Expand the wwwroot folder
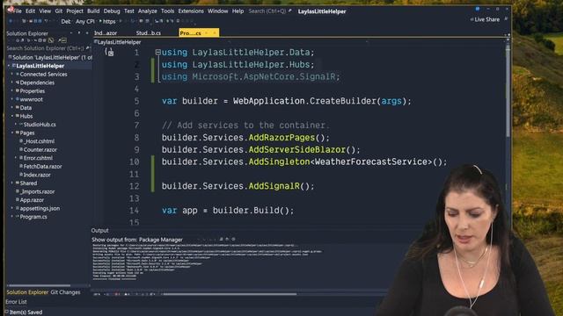563x316 pixels. 11,99
